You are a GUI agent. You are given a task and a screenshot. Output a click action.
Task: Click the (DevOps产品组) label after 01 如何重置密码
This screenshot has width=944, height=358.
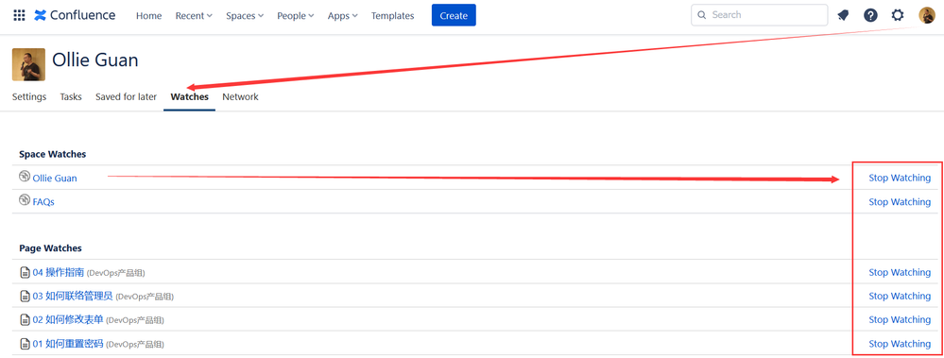[x=135, y=345]
